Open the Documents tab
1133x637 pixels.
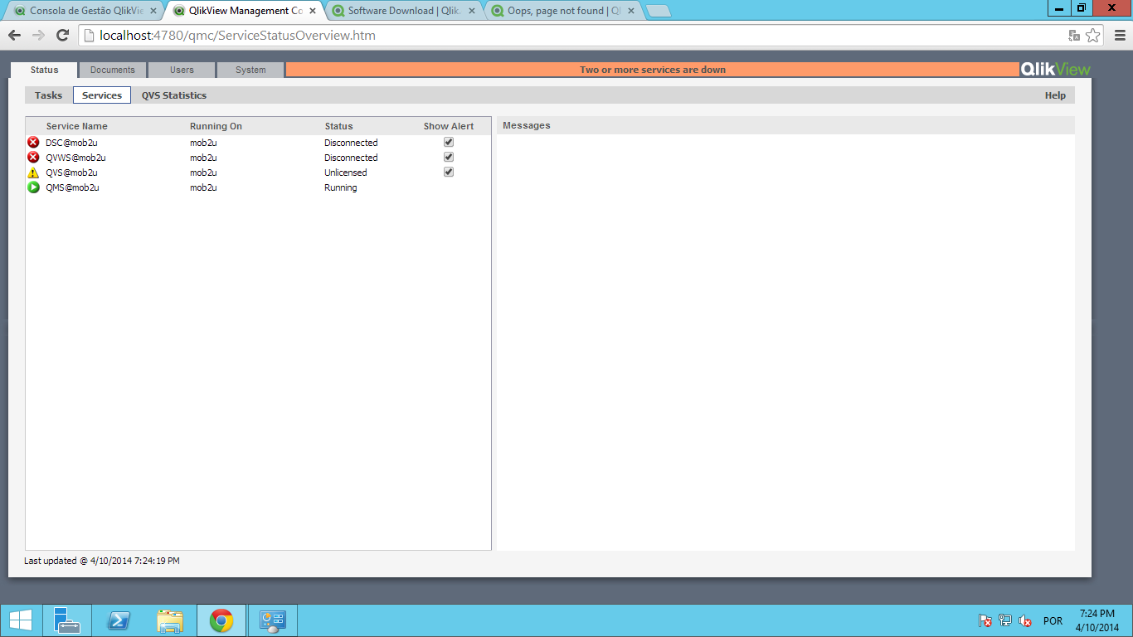pos(113,70)
